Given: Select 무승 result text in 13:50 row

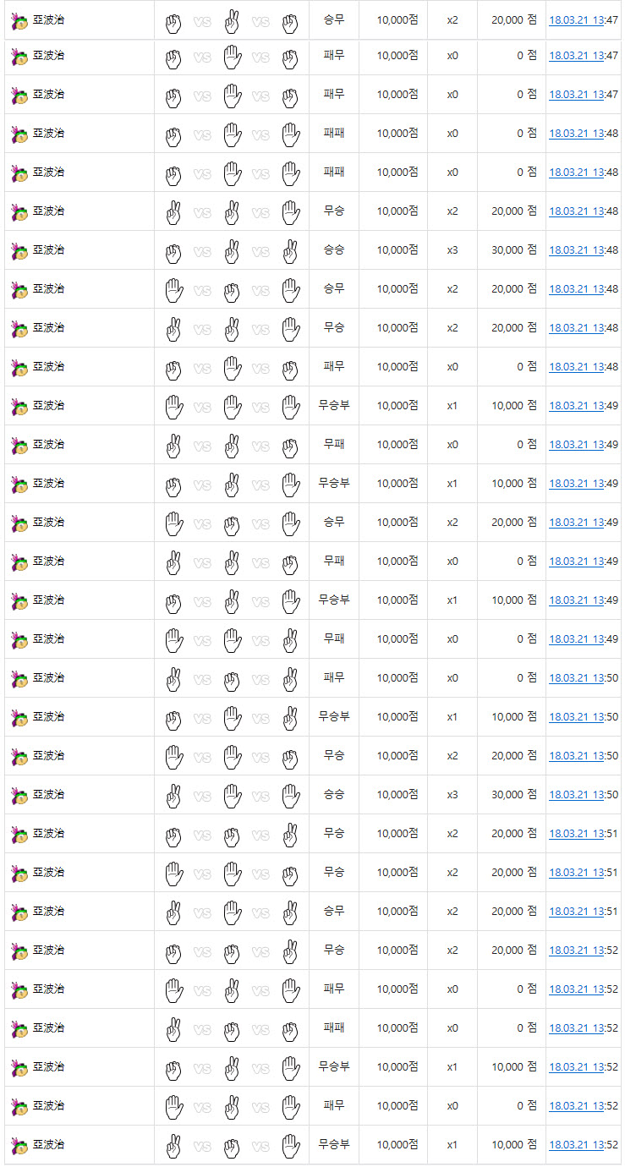Looking at the screenshot, I should pyautogui.click(x=334, y=755).
